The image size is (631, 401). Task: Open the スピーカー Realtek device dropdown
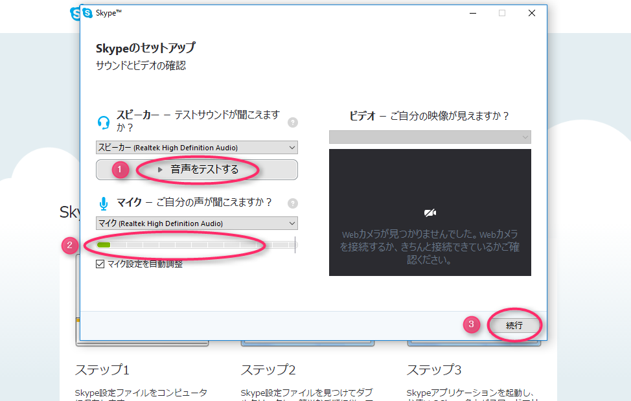[x=197, y=148]
